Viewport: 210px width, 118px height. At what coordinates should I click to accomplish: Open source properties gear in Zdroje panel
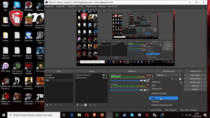pyautogui.click(x=85, y=105)
